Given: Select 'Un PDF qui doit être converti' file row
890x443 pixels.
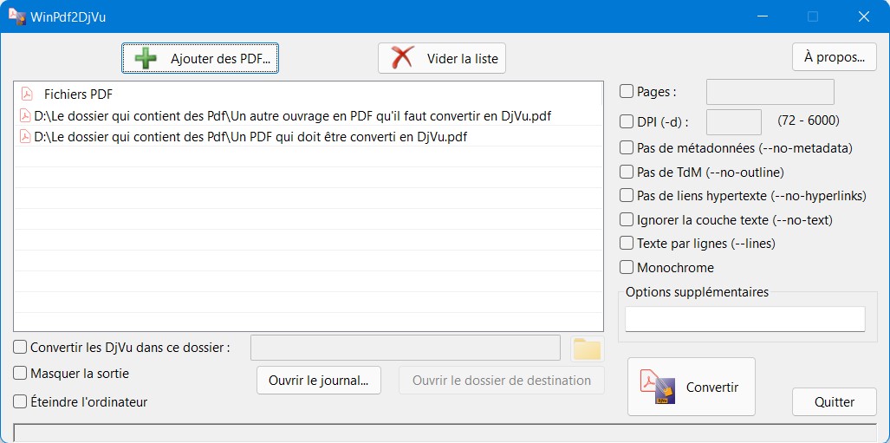Looking at the screenshot, I should pyautogui.click(x=308, y=137).
